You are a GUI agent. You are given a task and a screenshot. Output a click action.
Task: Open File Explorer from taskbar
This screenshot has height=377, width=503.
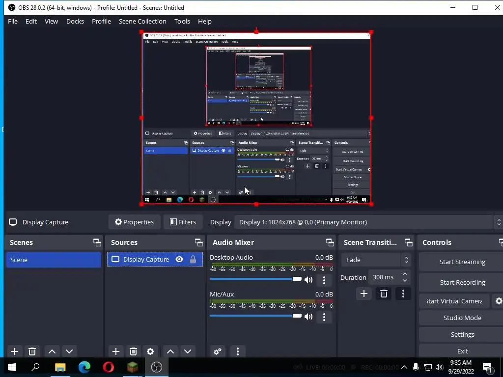[60, 367]
